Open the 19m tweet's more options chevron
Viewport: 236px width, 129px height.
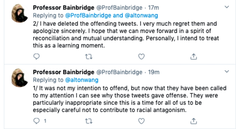point(226,72)
